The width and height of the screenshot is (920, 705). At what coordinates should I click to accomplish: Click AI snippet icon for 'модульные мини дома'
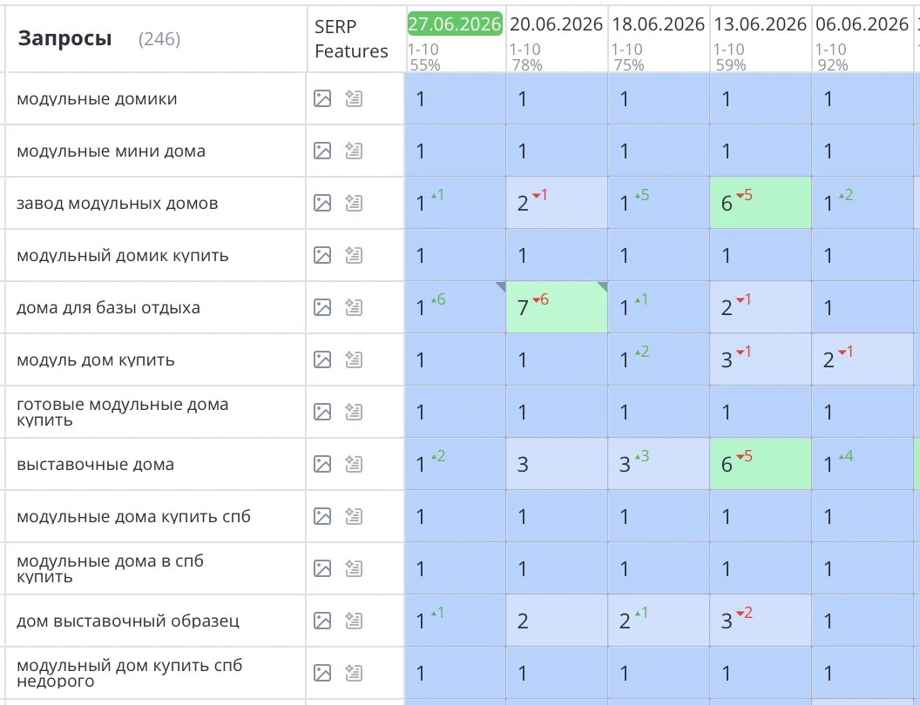pos(354,151)
